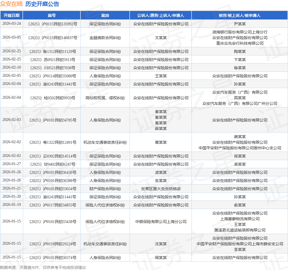This screenshot has width=288, height=270.
Task: Select date cell 2026-03-24
Action: (x=12, y=24)
